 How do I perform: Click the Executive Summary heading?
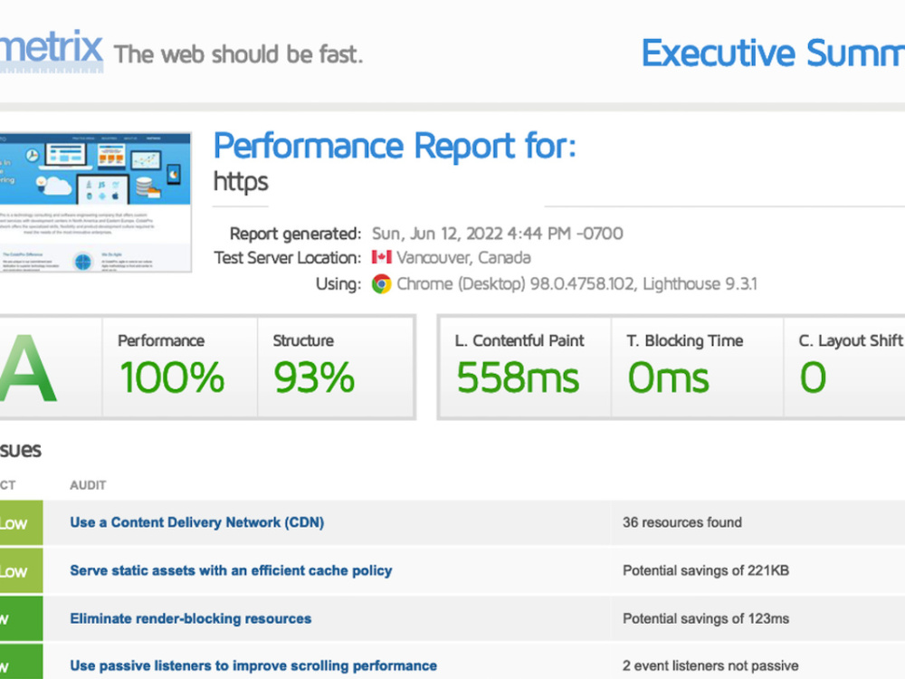click(774, 53)
